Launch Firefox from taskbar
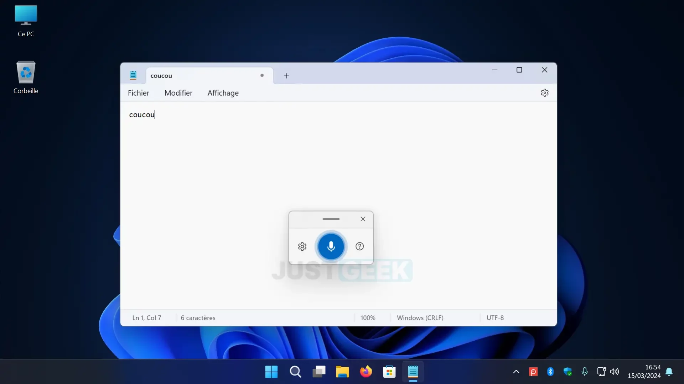 (x=366, y=372)
